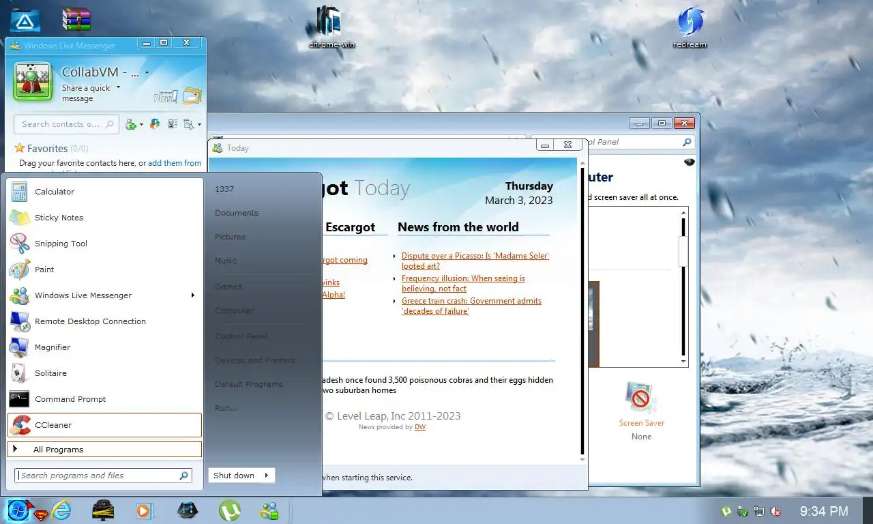The height and width of the screenshot is (524, 873).
Task: Open Music from the Start menu
Action: 226,261
